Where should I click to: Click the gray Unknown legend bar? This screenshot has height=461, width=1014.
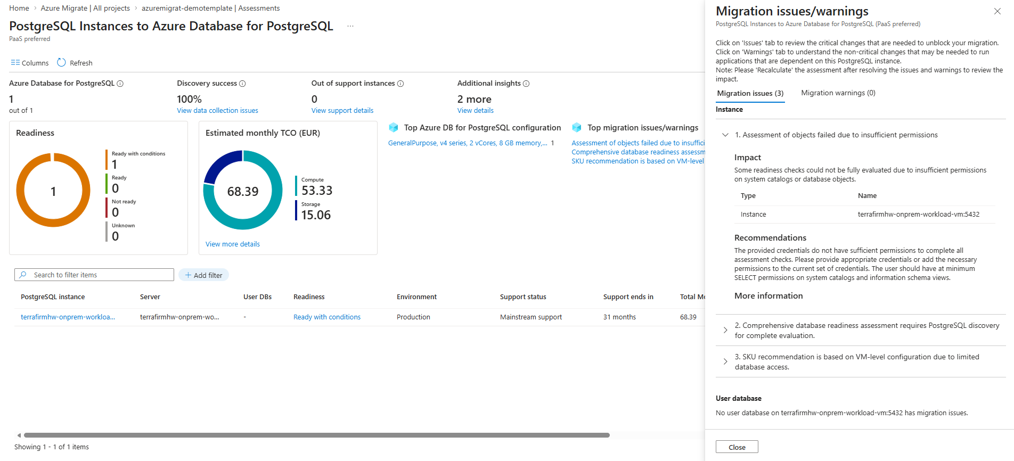pos(107,232)
